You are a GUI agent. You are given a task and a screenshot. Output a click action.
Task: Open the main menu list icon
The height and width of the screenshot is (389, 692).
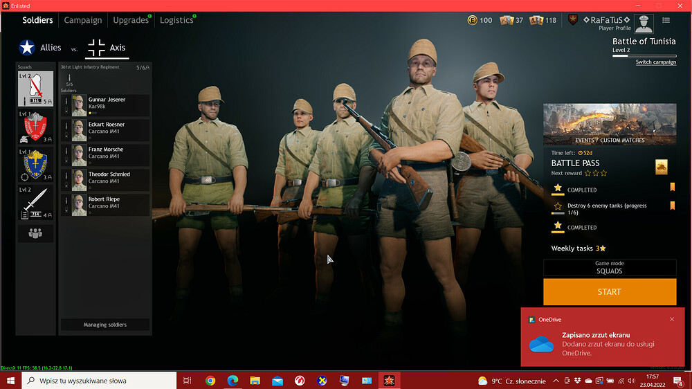click(666, 20)
